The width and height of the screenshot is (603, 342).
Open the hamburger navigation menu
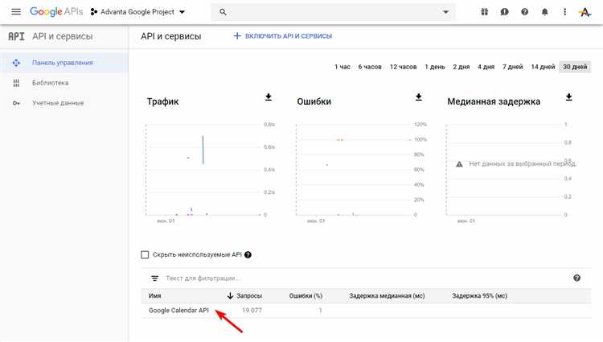[x=15, y=13]
